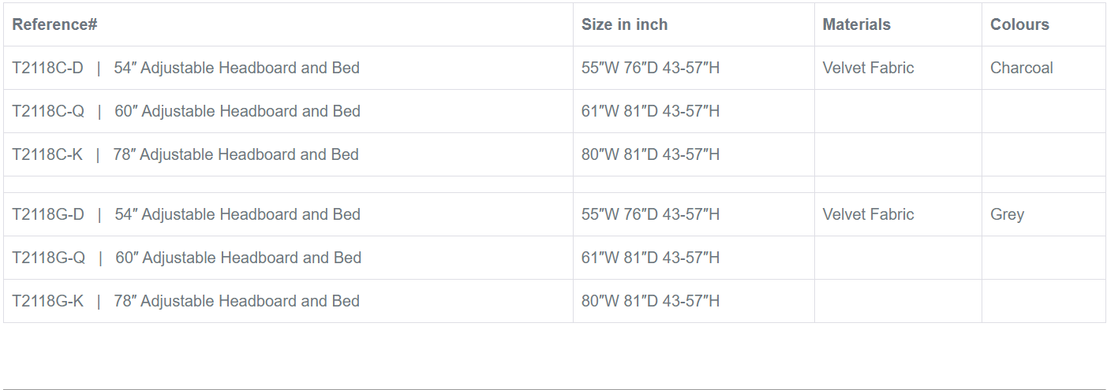
Task: Select the T2118G-D 54″ headboard reference cell
Action: click(186, 214)
